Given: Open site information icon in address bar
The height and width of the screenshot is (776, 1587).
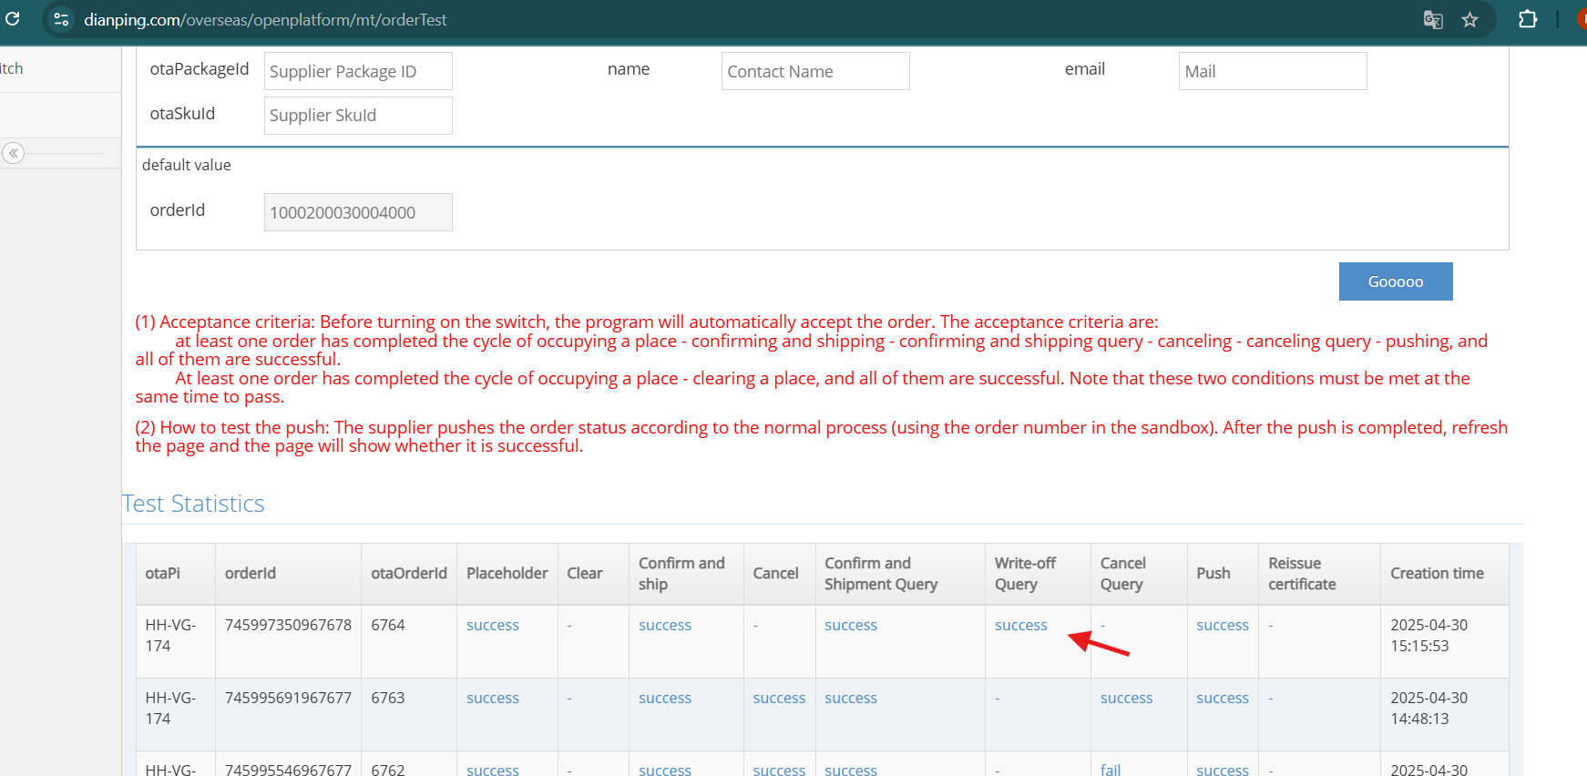Looking at the screenshot, I should pos(61,19).
